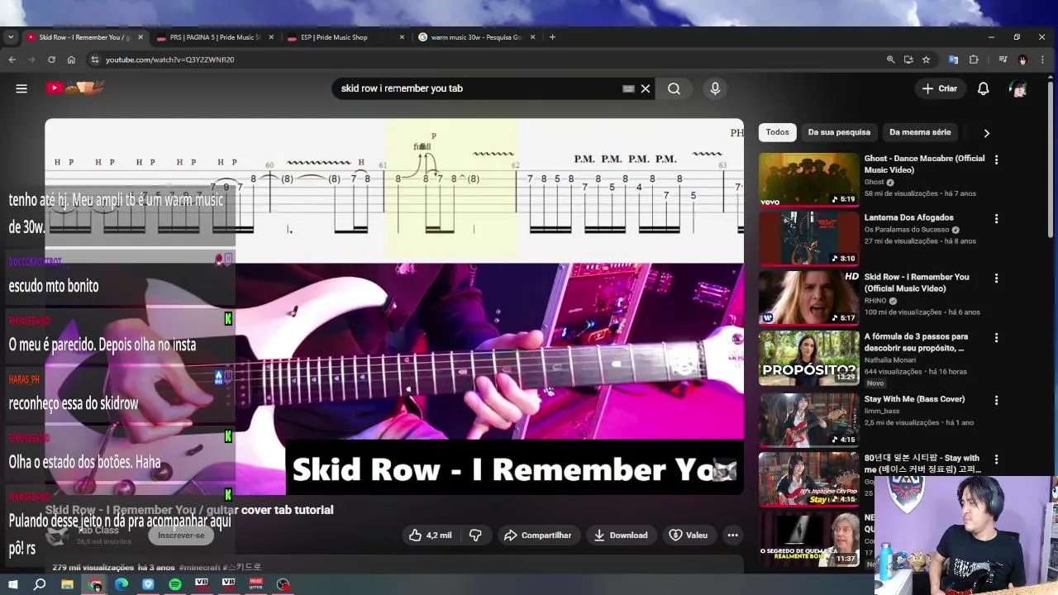The image size is (1058, 595).
Task: Dislike the Skid Row tab video
Action: [475, 535]
